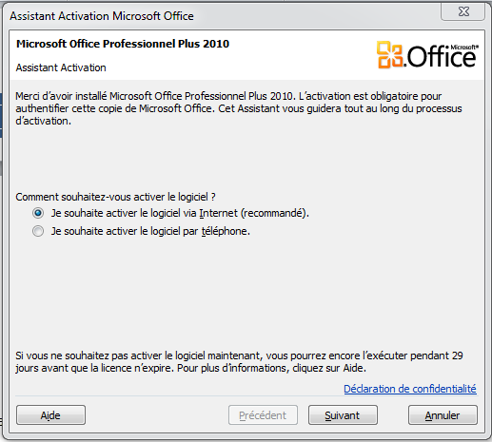
Task: Click the Office wordmark in the header
Action: (x=442, y=57)
